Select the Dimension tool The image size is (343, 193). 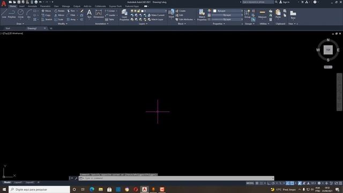(99, 13)
